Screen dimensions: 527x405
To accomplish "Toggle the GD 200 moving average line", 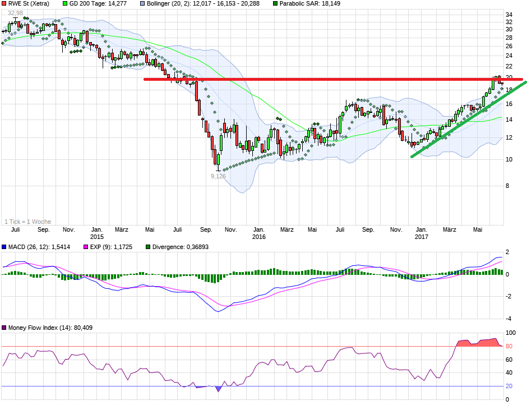I will (x=66, y=4).
